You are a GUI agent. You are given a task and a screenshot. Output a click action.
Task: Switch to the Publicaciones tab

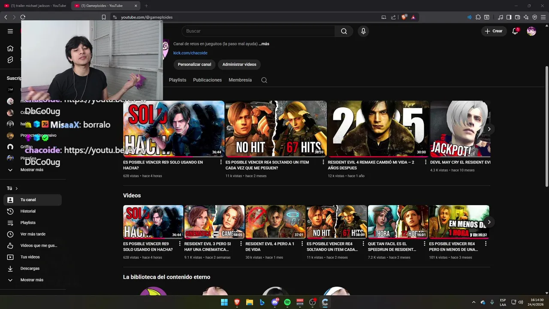[207, 80]
